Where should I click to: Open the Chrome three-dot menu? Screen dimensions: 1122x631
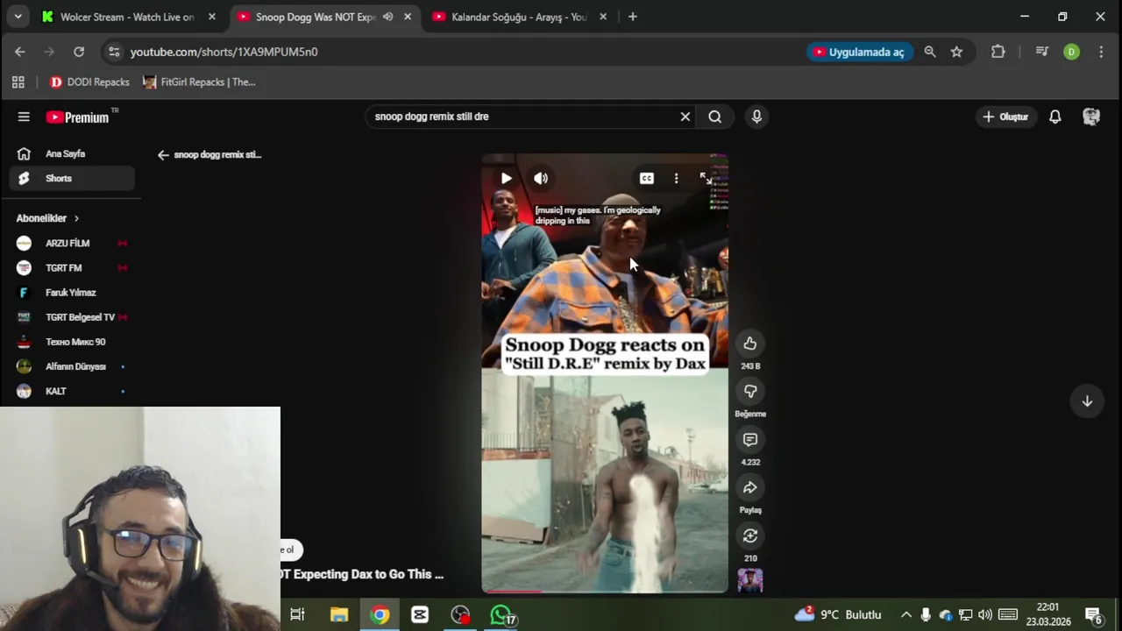click(x=1101, y=52)
